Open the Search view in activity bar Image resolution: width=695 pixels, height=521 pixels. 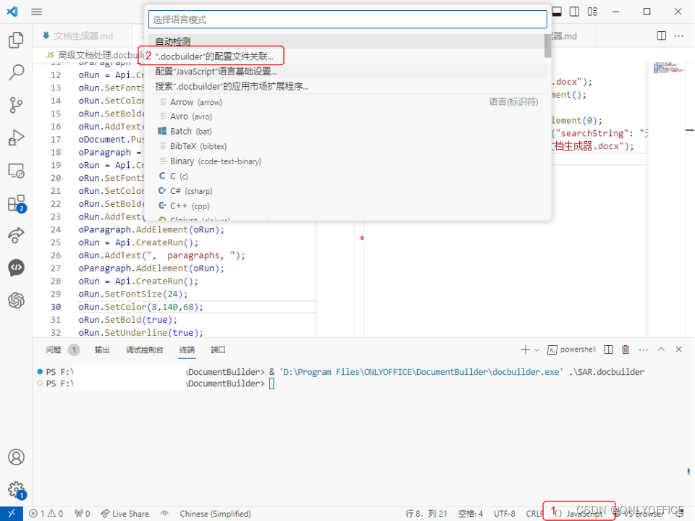[16, 72]
